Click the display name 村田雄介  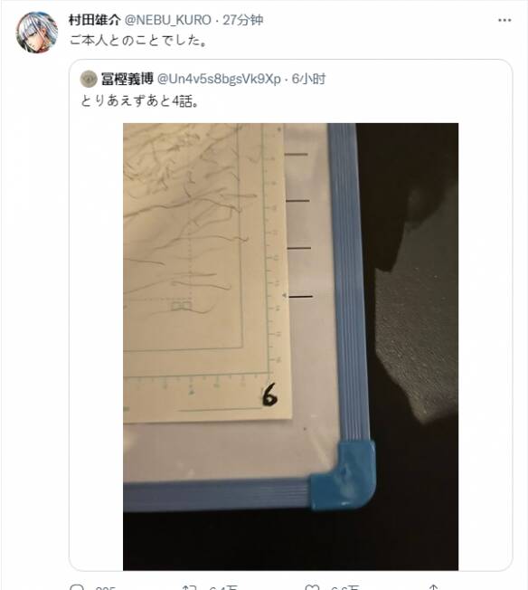click(94, 20)
